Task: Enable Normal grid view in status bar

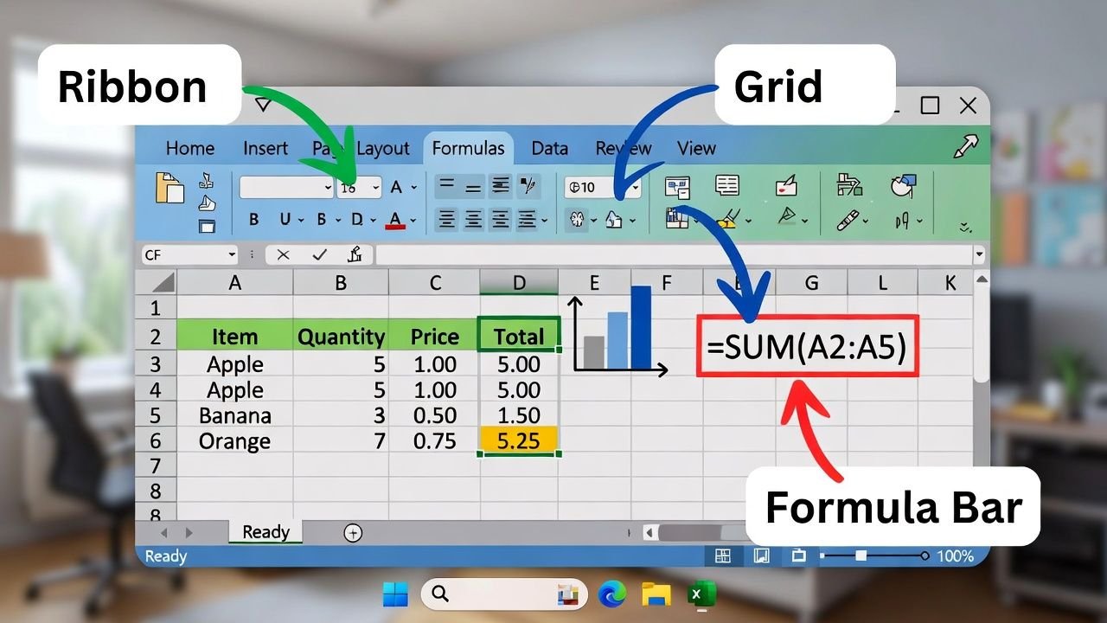Action: tap(723, 556)
